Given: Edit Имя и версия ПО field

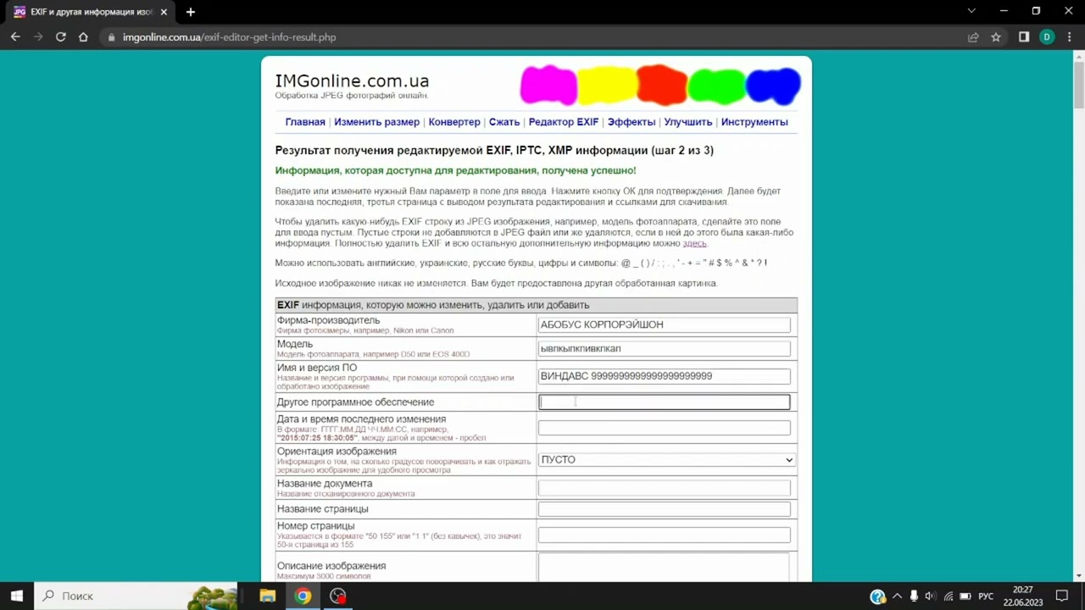Looking at the screenshot, I should (x=664, y=376).
